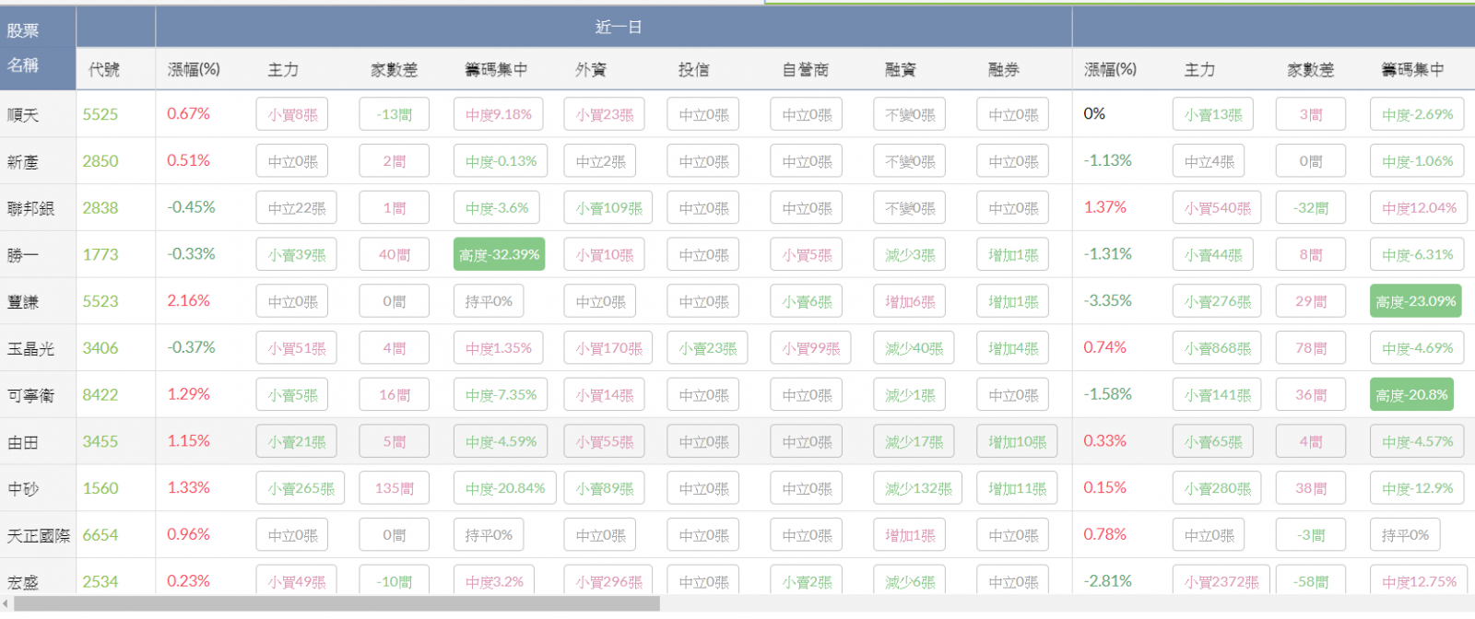The width and height of the screenshot is (1475, 619).
Task: Sort by the 外資 column header
Action: (591, 70)
